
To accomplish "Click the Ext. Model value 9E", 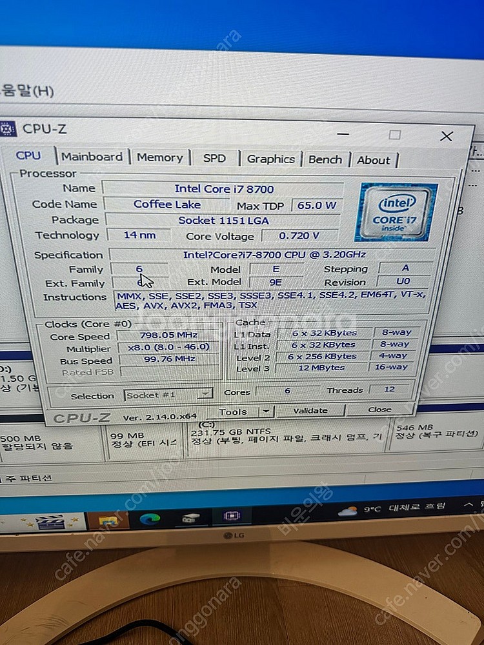I will tap(276, 283).
